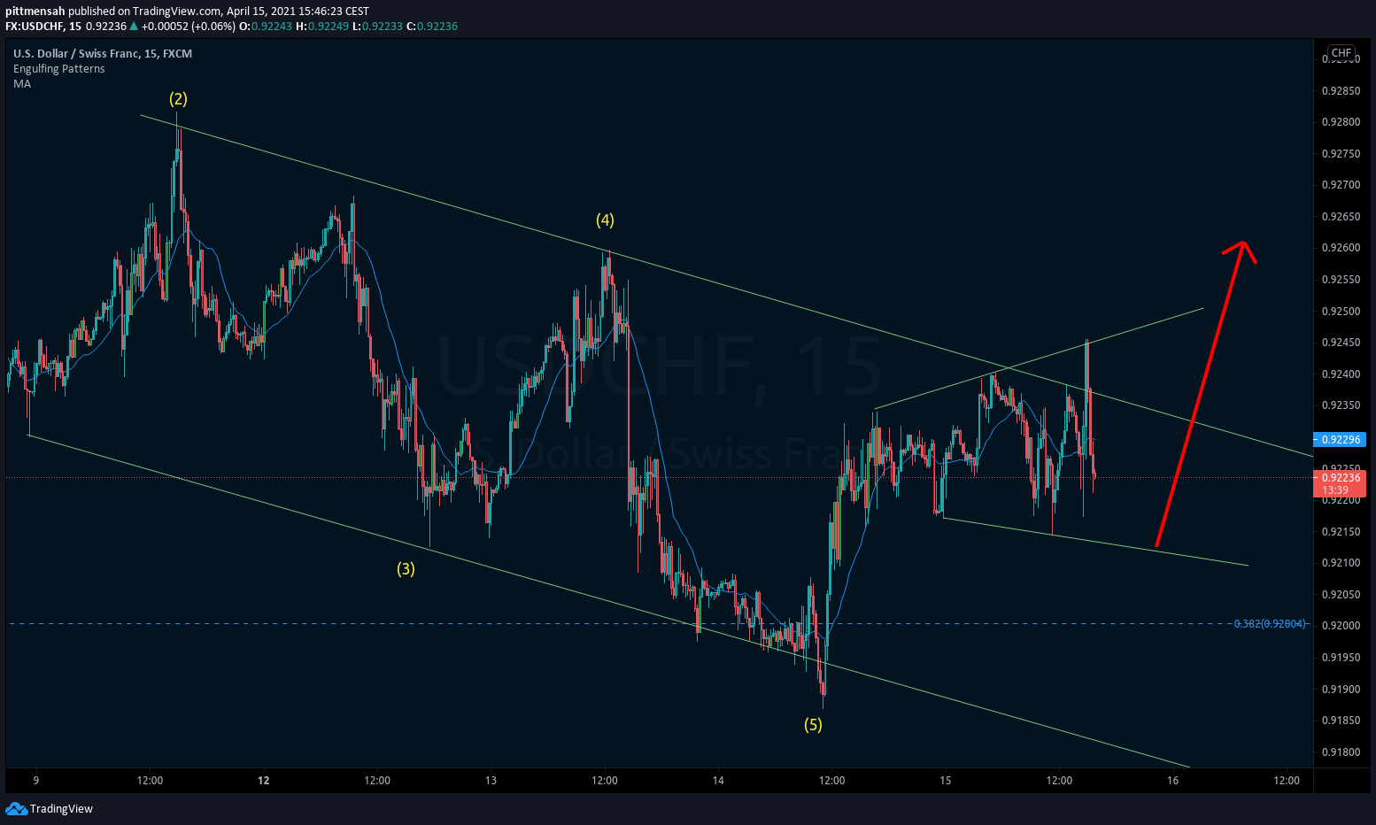Click the 0.92400 price axis label
Viewport: 1376px width, 825px height.
point(1341,374)
